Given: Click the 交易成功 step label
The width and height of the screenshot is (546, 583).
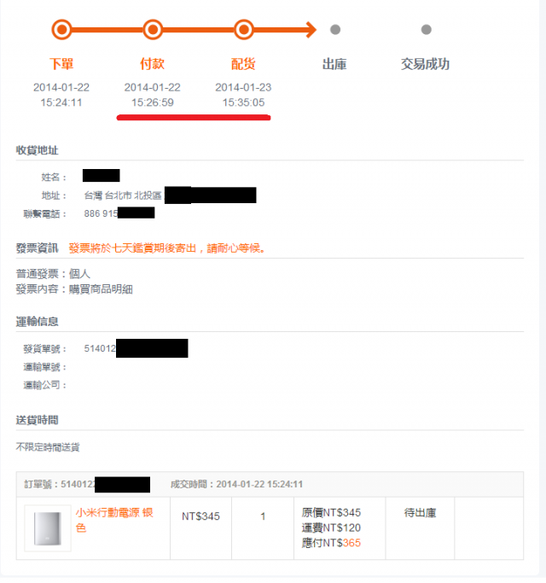Looking at the screenshot, I should click(425, 64).
